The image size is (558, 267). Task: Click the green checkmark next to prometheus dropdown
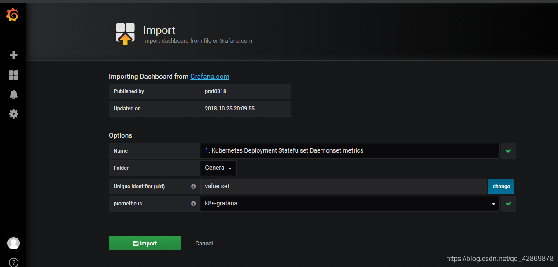click(x=509, y=204)
